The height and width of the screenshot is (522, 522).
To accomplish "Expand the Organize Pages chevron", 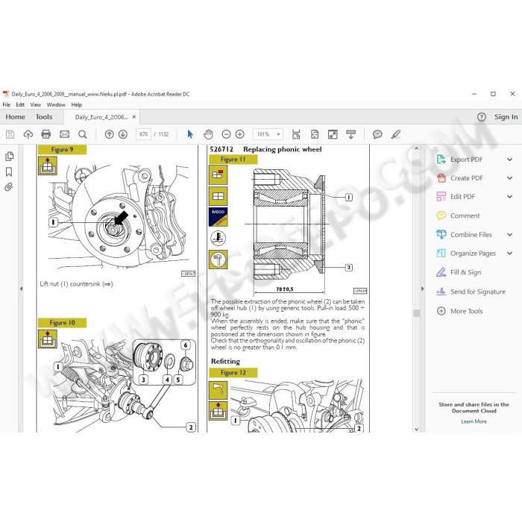I will coord(509,254).
